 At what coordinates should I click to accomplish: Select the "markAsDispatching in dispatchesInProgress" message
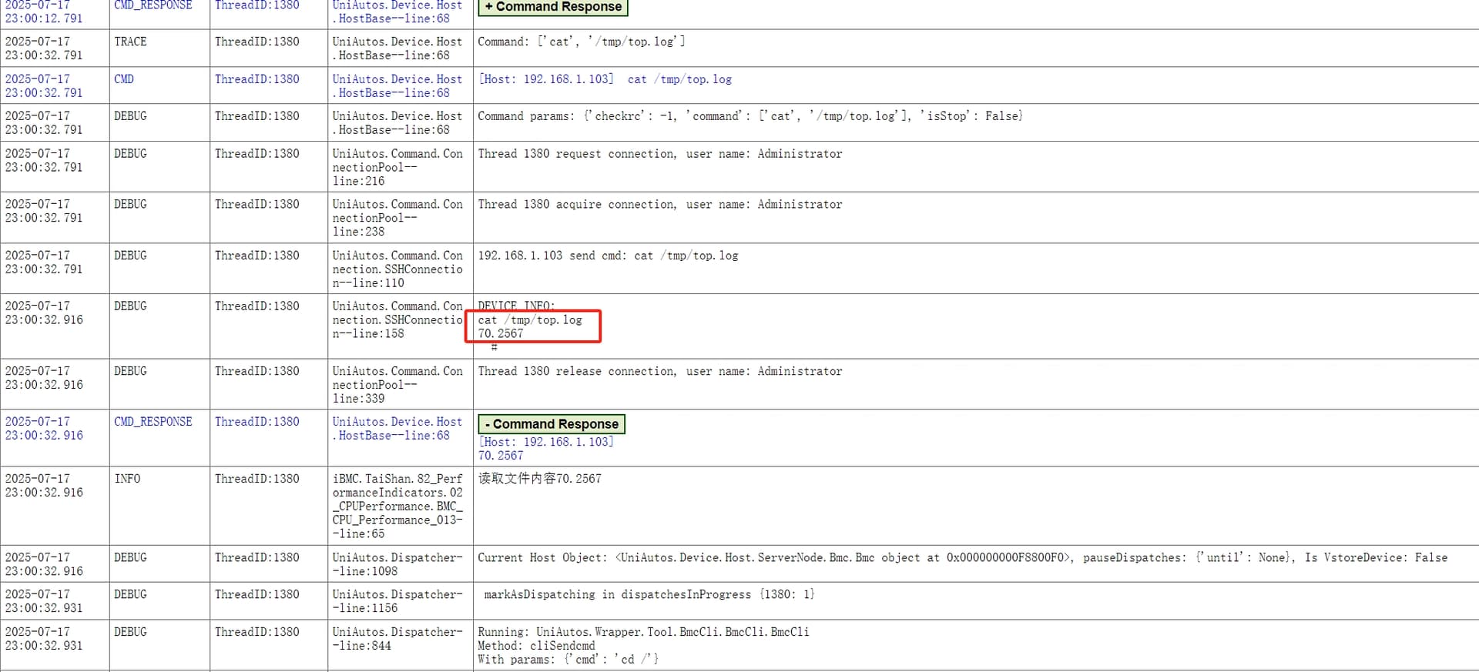click(649, 595)
